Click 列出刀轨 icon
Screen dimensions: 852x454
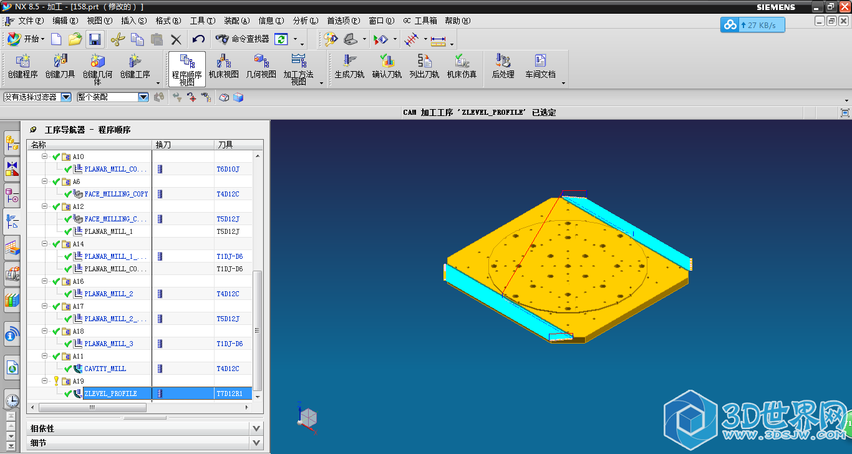tap(424, 66)
